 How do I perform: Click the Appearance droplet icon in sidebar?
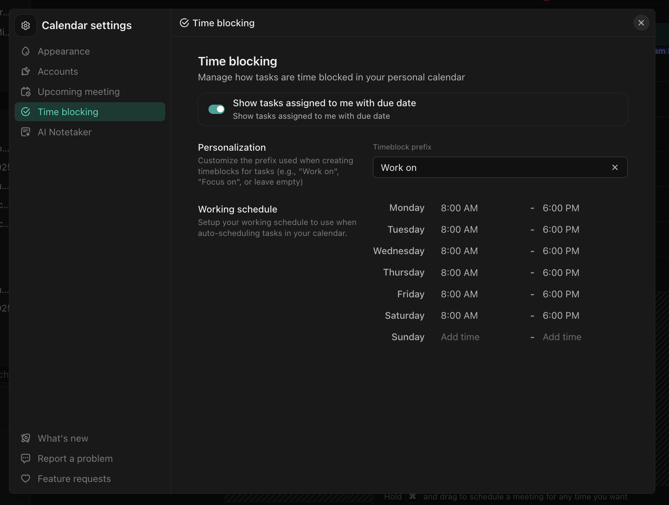pyautogui.click(x=25, y=51)
